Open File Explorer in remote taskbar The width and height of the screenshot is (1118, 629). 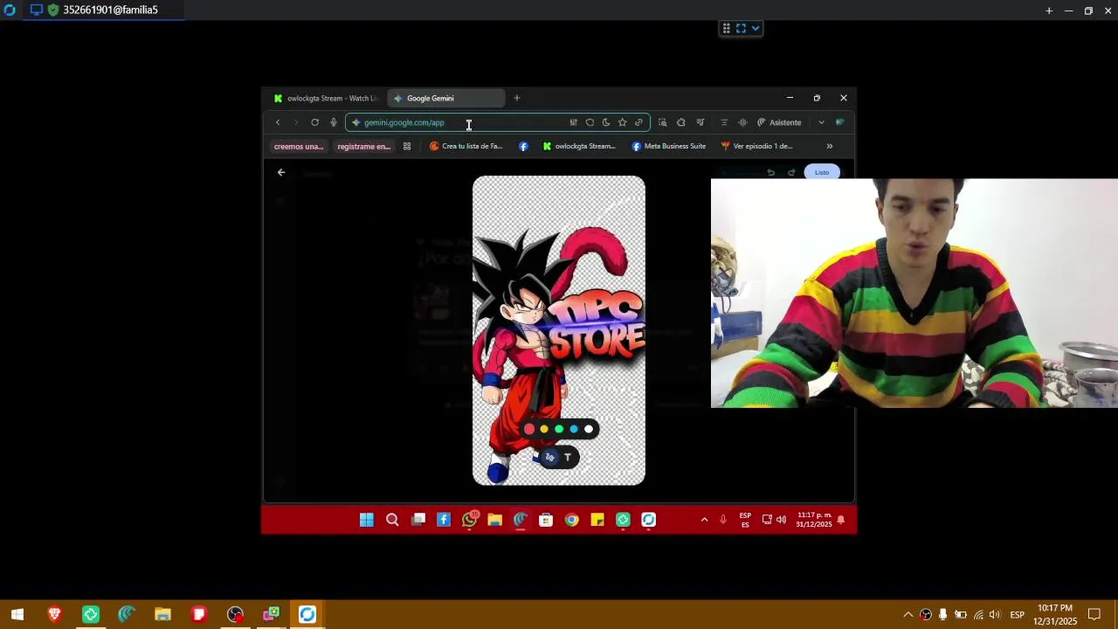click(495, 520)
